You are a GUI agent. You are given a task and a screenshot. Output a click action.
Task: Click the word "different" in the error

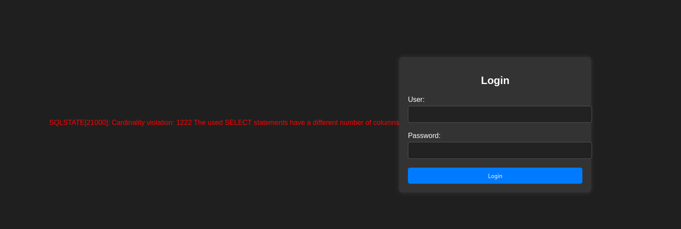click(x=325, y=122)
